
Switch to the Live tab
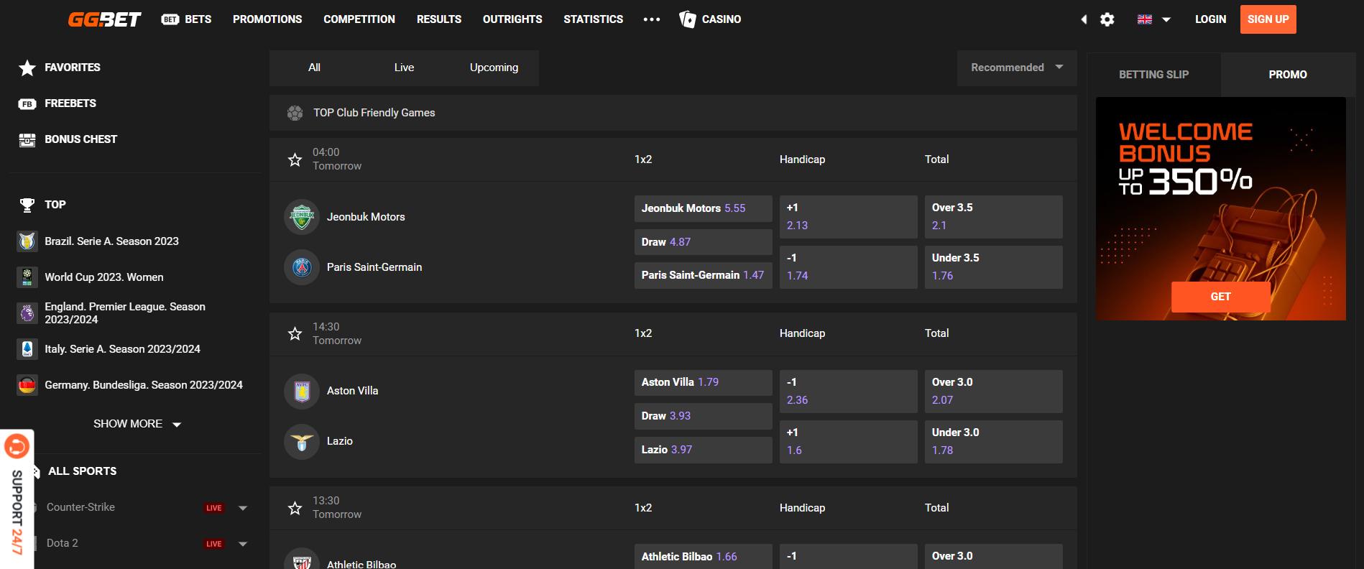[404, 68]
